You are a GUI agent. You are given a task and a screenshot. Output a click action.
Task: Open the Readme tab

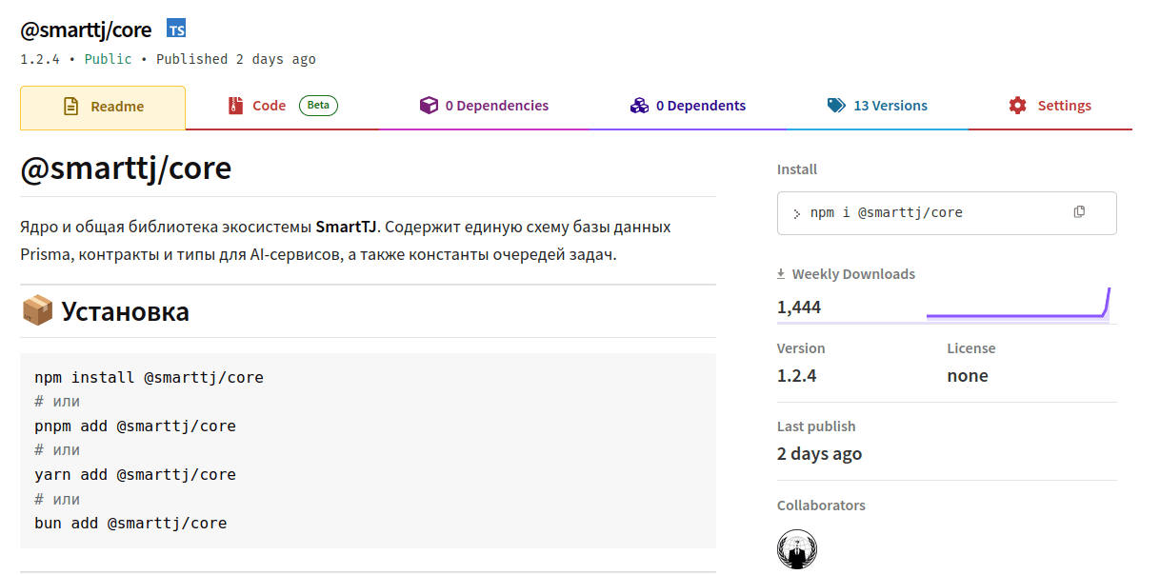point(103,108)
